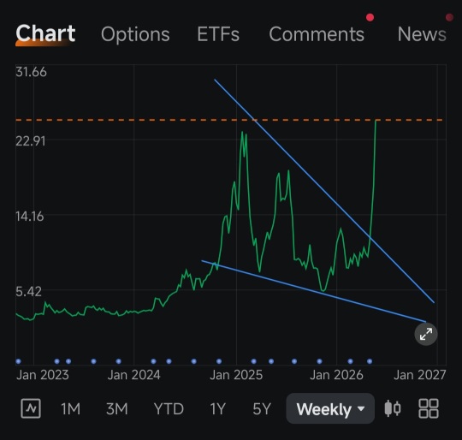Toggle the line chart indicator icon
This screenshot has height=440, width=462.
click(x=31, y=408)
